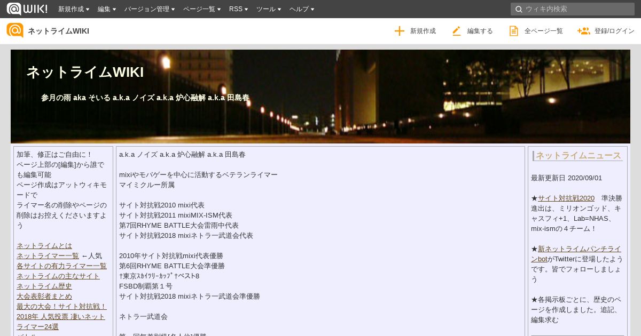This screenshot has height=336, width=641.
Task: Open the ヘルプ dropdown menu
Action: 302,9
